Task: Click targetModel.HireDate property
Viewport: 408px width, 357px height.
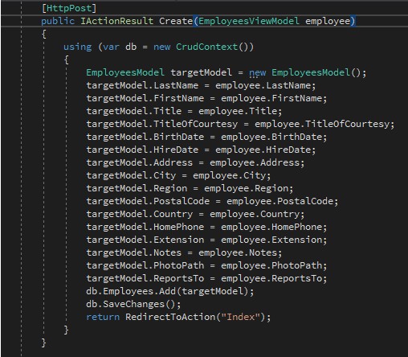Action: [142, 150]
